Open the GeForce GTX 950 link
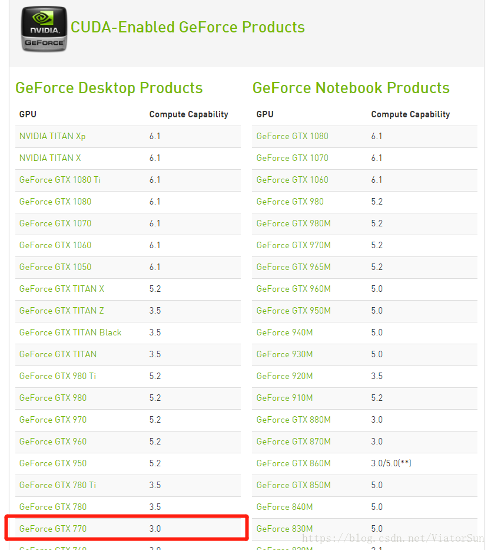Viewport: 491px width, 550px height. 53,463
